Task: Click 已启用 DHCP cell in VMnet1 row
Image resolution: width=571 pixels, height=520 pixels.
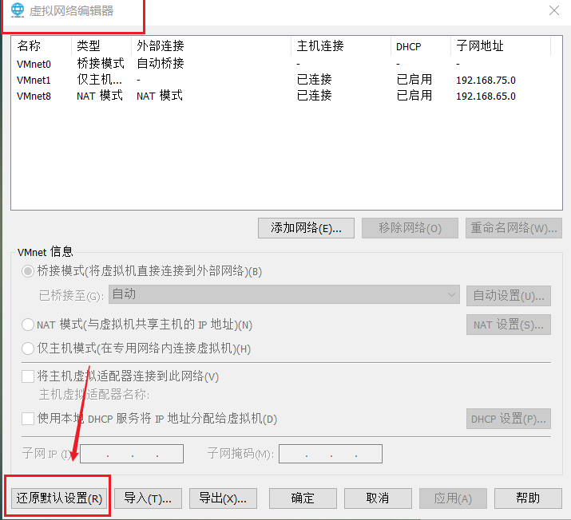Action: click(x=414, y=80)
